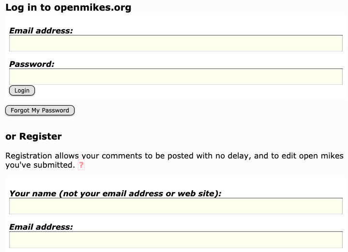Click the Forgot My Password button
This screenshot has width=348, height=252.
[x=40, y=110]
